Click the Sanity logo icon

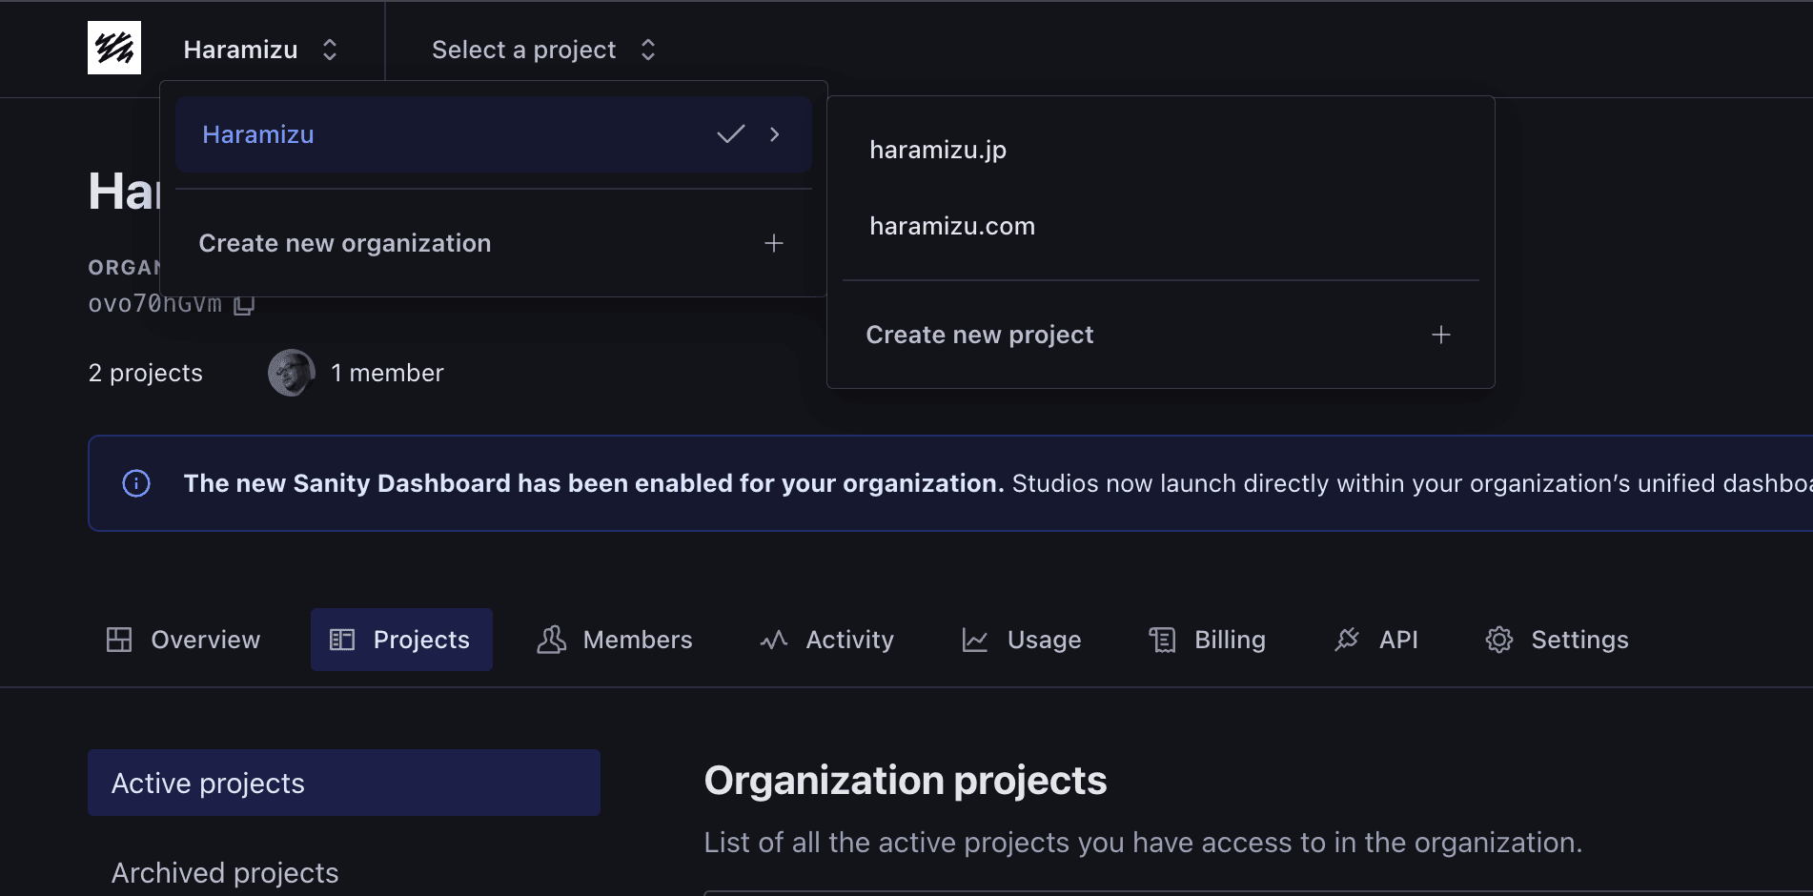(114, 48)
